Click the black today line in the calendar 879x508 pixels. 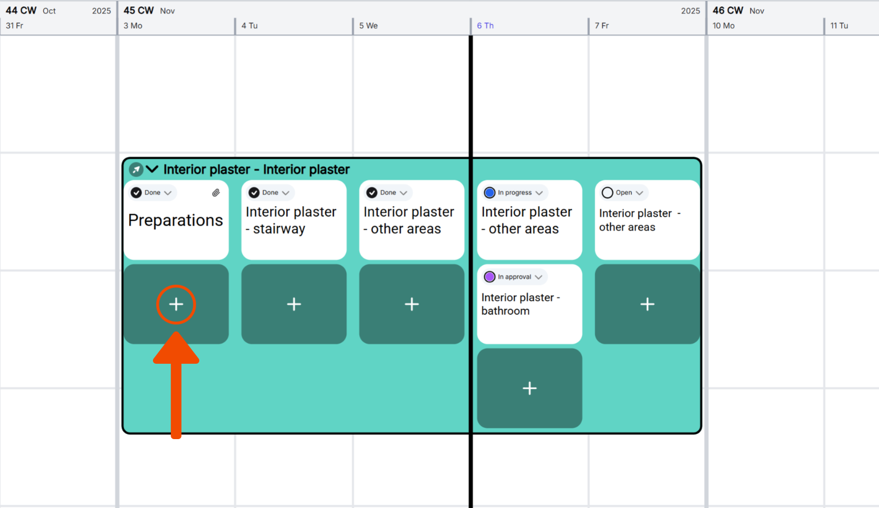coord(471,97)
